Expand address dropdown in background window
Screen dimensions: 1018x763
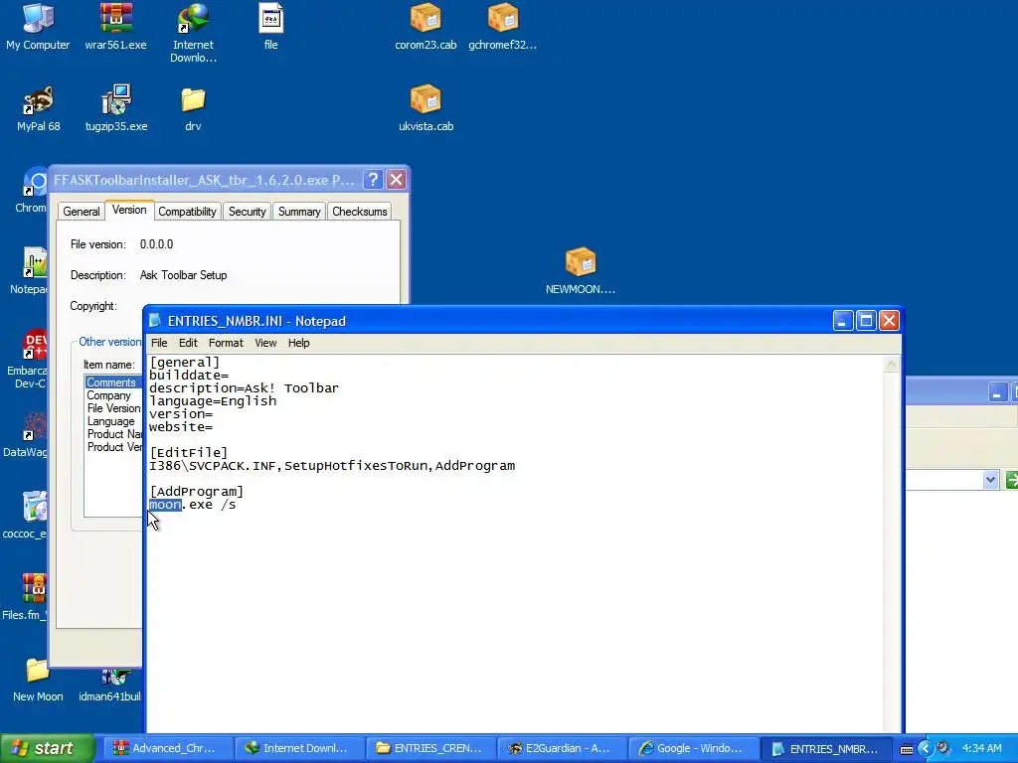coord(990,480)
